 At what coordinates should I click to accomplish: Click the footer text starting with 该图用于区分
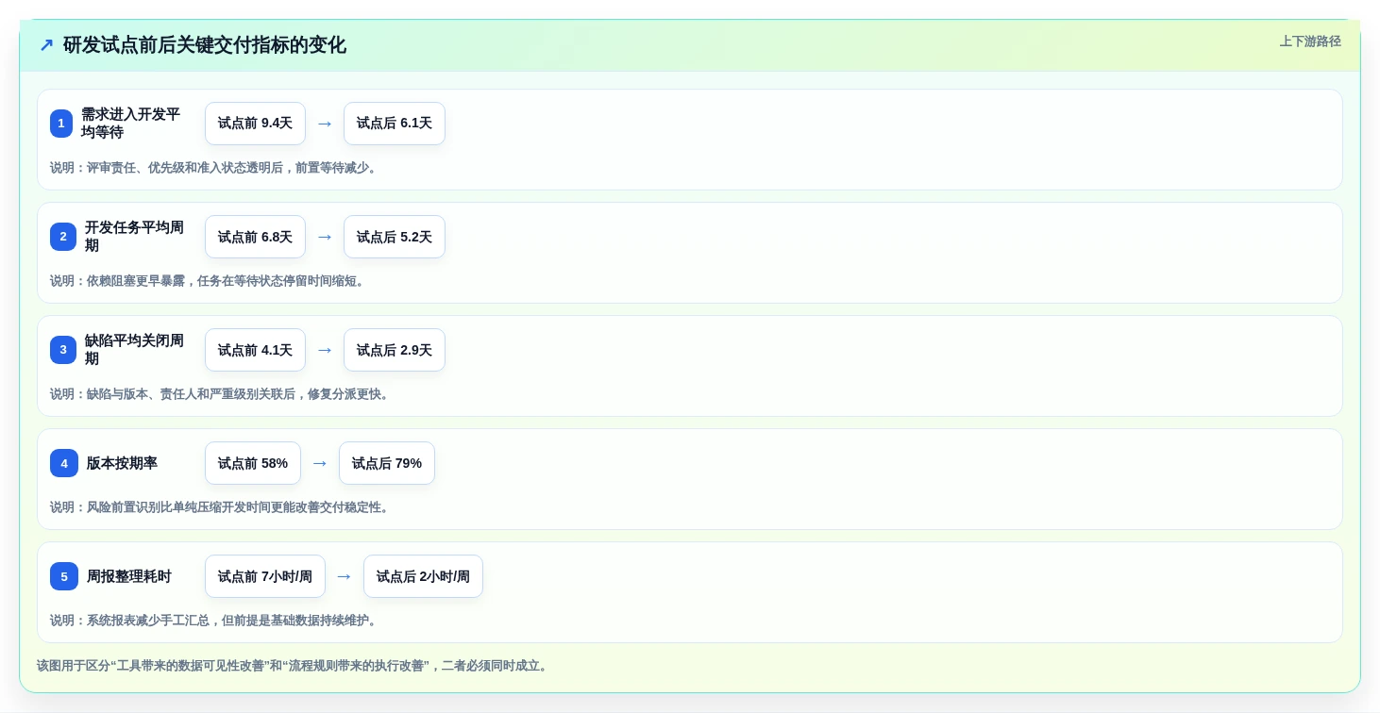coord(294,666)
